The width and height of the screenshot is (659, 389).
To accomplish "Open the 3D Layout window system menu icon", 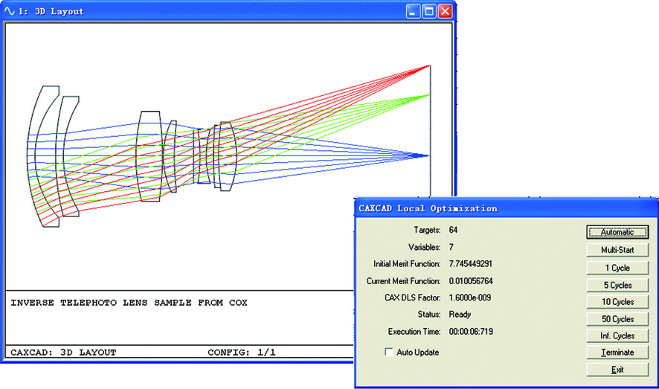I will (x=9, y=11).
